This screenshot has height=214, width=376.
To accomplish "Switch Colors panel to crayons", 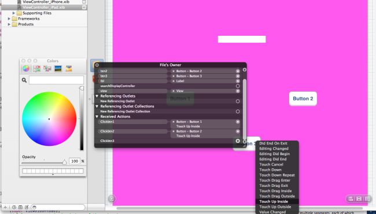I will (x=69, y=69).
